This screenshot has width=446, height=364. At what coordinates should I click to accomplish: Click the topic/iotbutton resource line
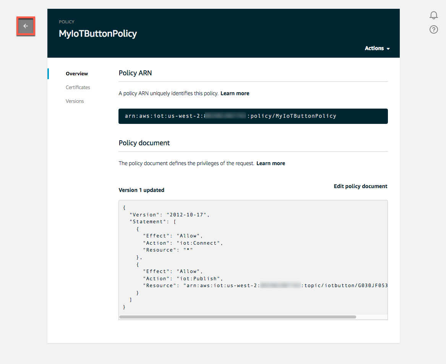pos(265,286)
